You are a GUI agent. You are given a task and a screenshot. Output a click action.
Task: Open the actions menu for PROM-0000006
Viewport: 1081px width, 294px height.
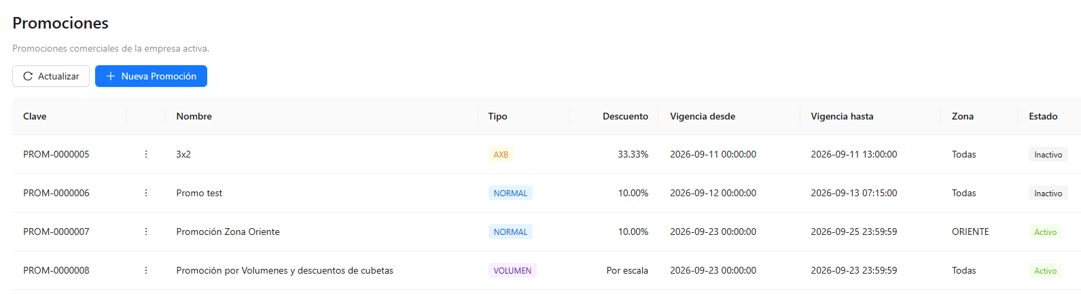145,193
